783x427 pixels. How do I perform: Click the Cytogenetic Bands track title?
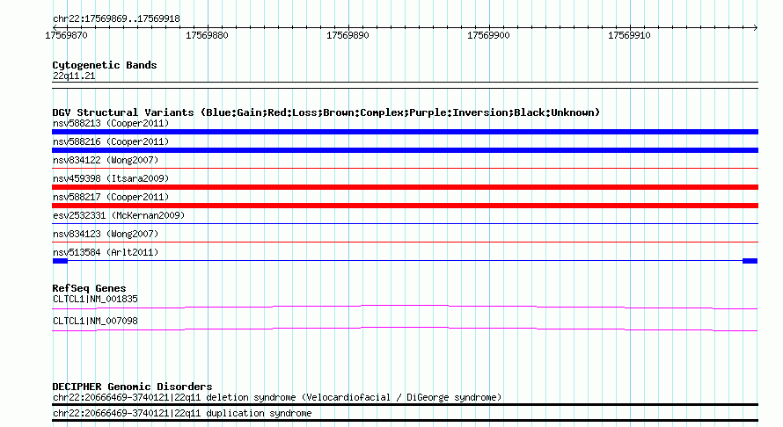[x=105, y=65]
